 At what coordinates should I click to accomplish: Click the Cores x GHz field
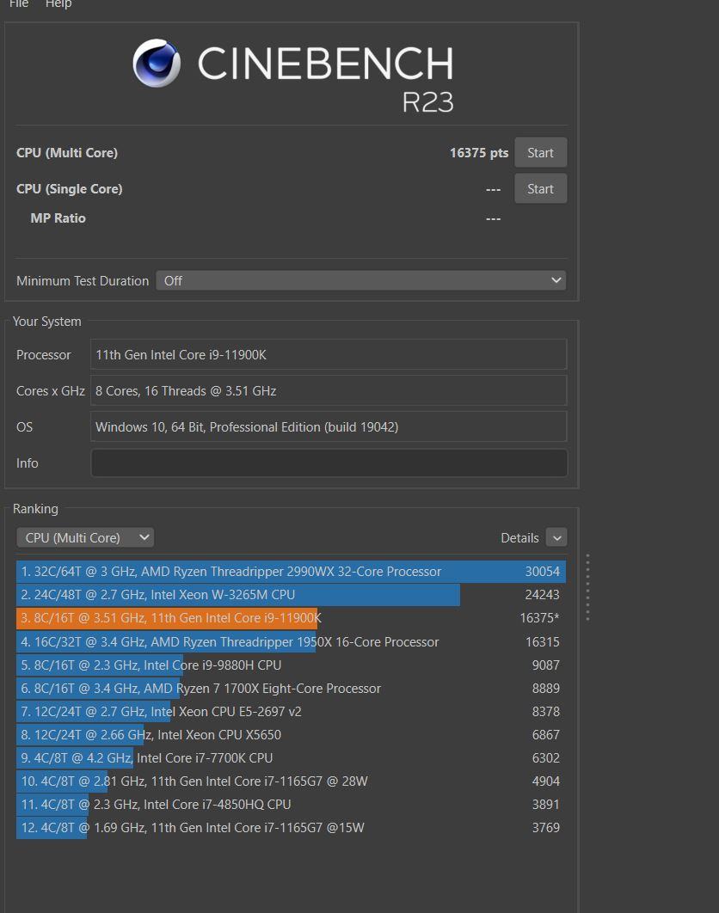(329, 390)
